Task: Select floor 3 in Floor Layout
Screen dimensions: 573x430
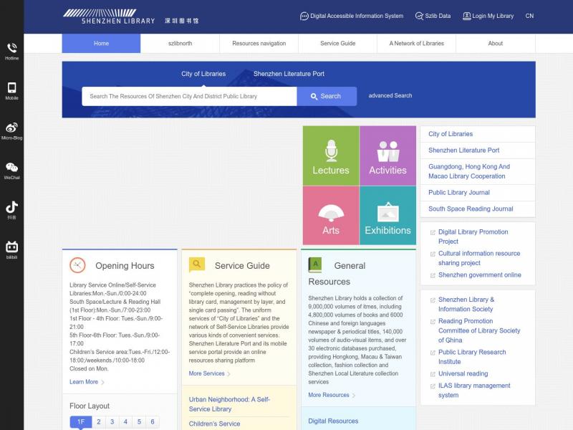Action: pyautogui.click(x=112, y=422)
